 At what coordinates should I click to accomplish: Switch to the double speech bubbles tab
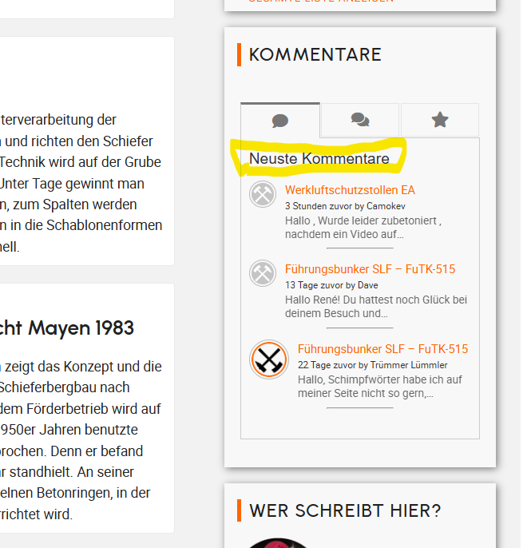point(360,121)
